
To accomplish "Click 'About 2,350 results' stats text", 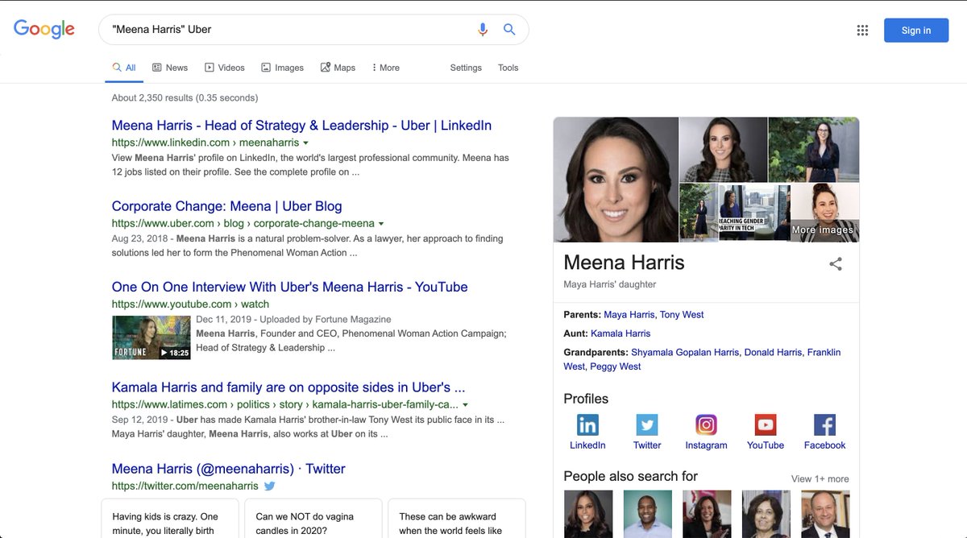I will (x=185, y=97).
